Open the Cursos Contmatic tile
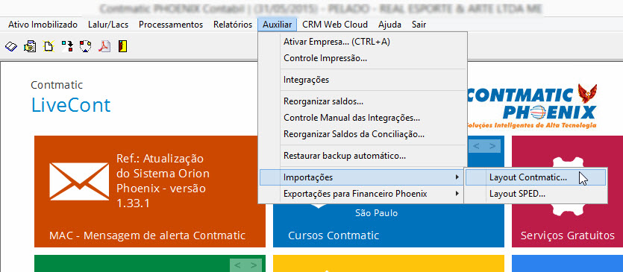This screenshot has width=623, height=272. click(x=389, y=227)
